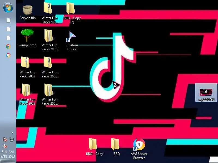
Task: Select Winter Fun Packs zip beside Recycle Bin
Action: tap(50, 13)
